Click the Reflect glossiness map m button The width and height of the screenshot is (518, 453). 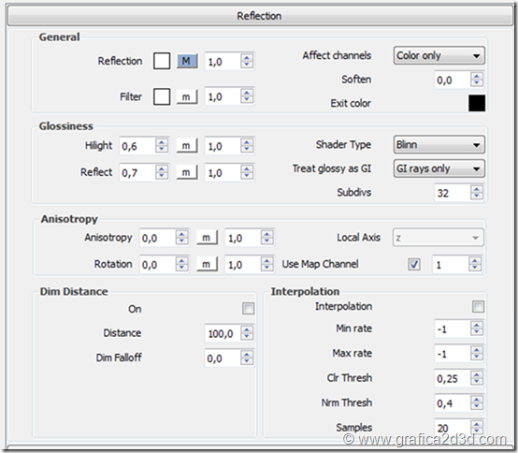pyautogui.click(x=187, y=172)
